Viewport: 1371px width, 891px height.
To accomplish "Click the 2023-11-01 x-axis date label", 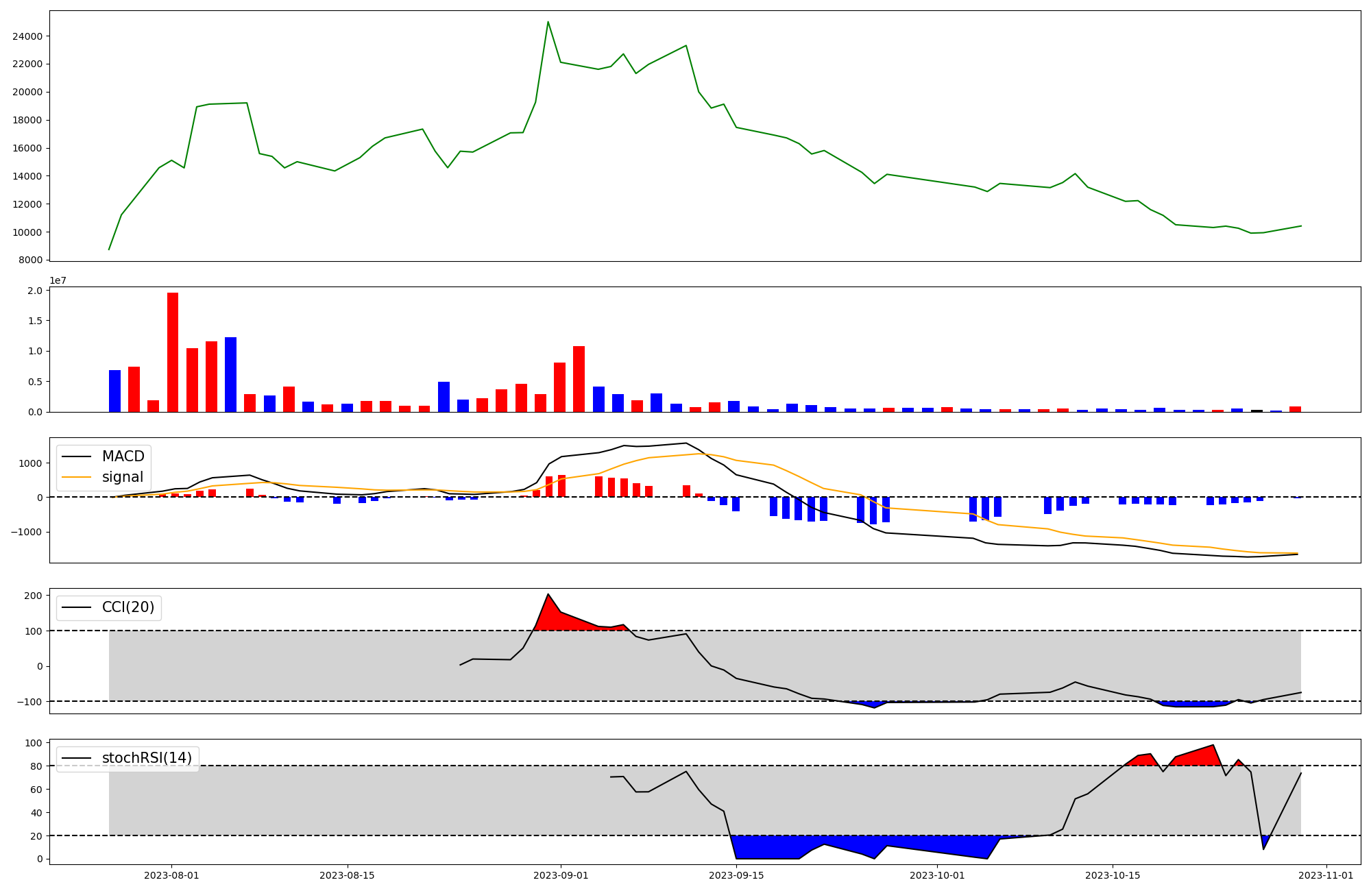I will 1326,875.
